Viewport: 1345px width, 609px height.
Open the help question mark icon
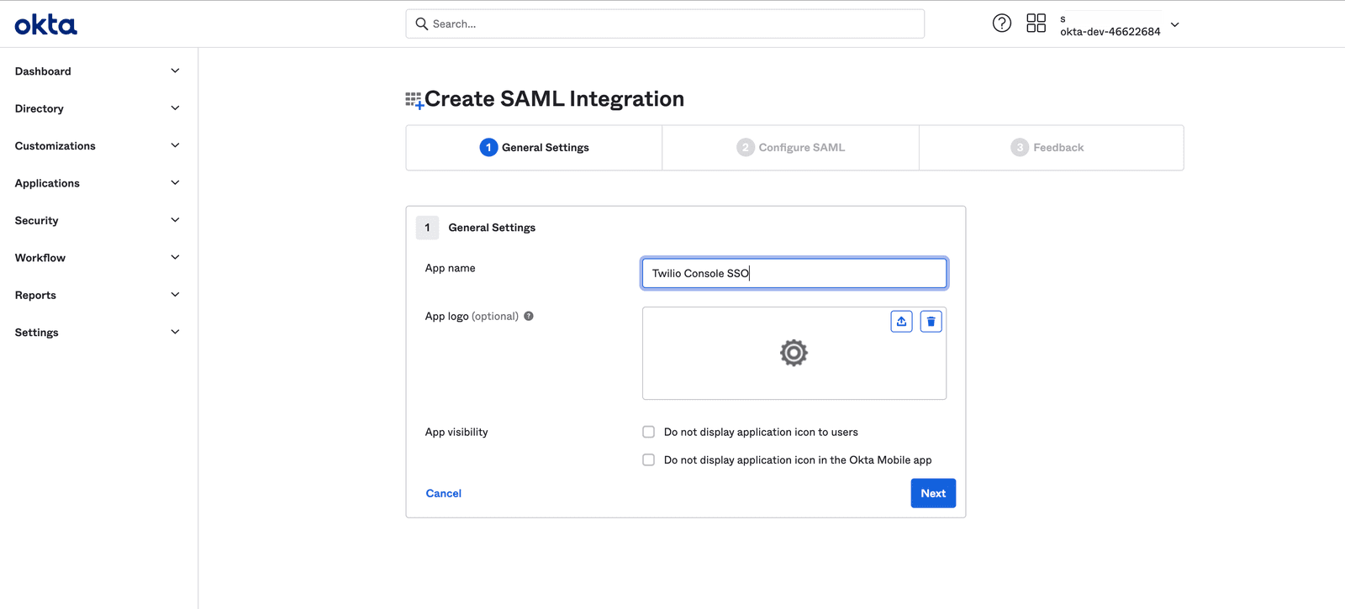[x=1001, y=24]
